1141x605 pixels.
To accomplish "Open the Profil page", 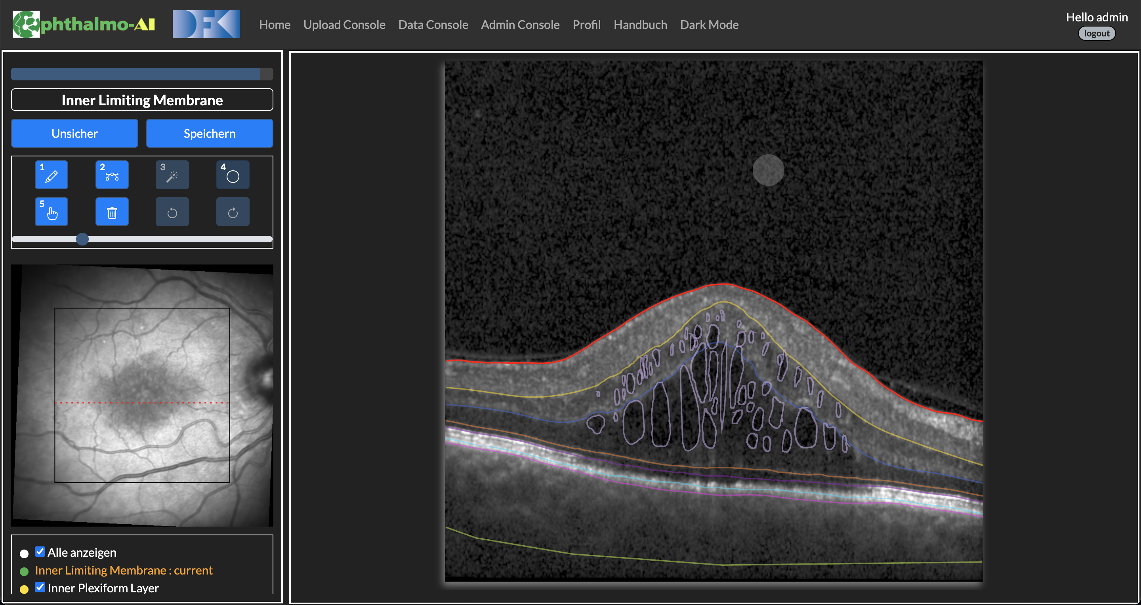I will tap(586, 24).
